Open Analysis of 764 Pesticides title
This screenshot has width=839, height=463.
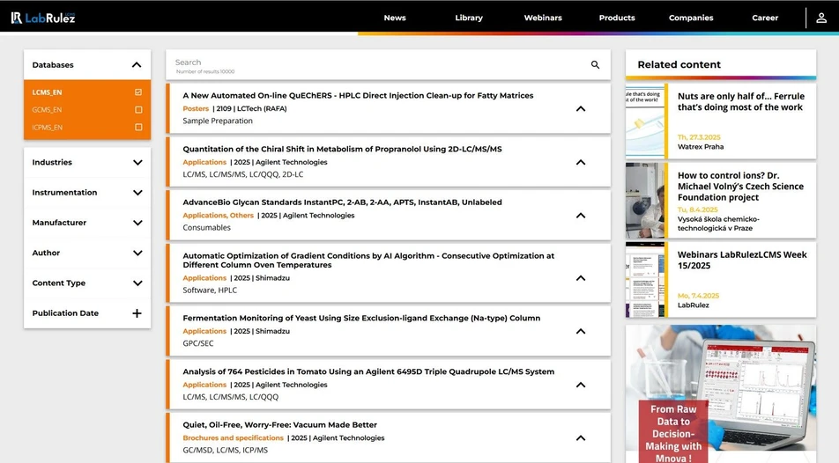[x=368, y=371]
